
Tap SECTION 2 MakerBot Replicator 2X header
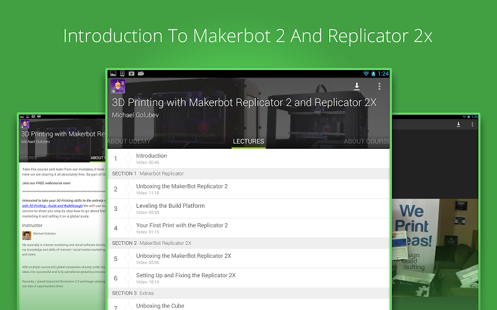click(248, 243)
